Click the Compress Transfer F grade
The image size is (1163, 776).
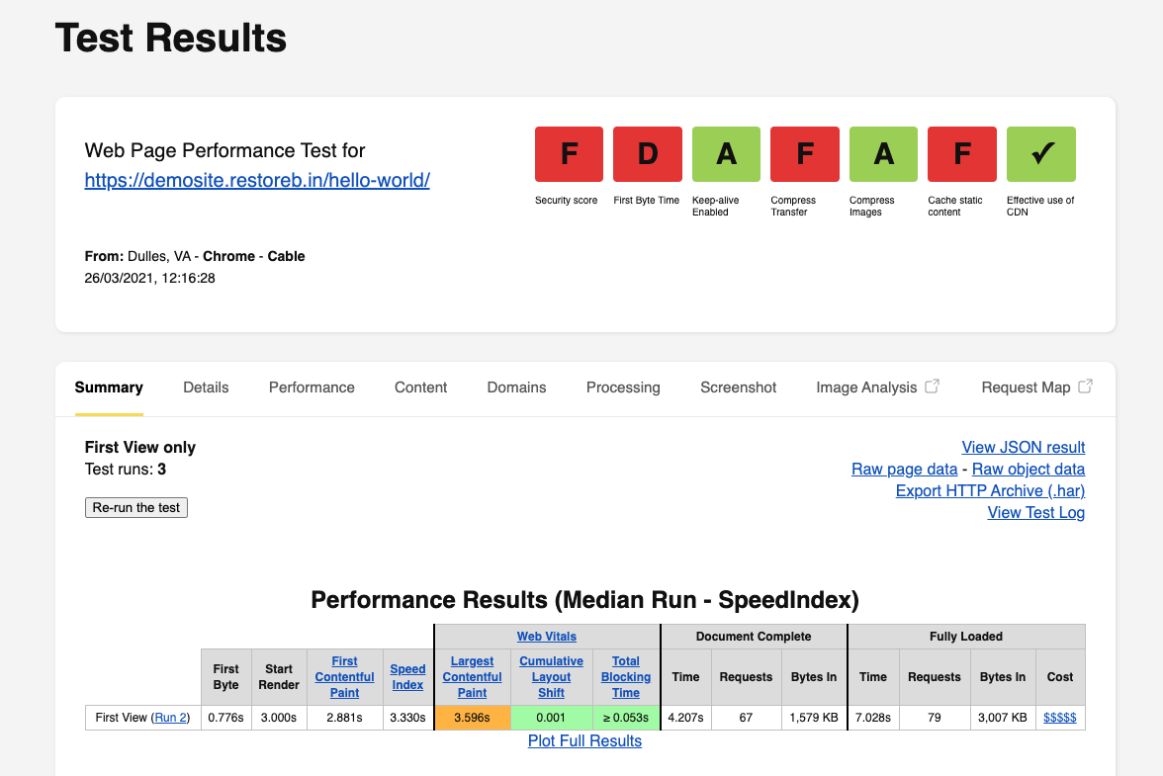point(805,154)
